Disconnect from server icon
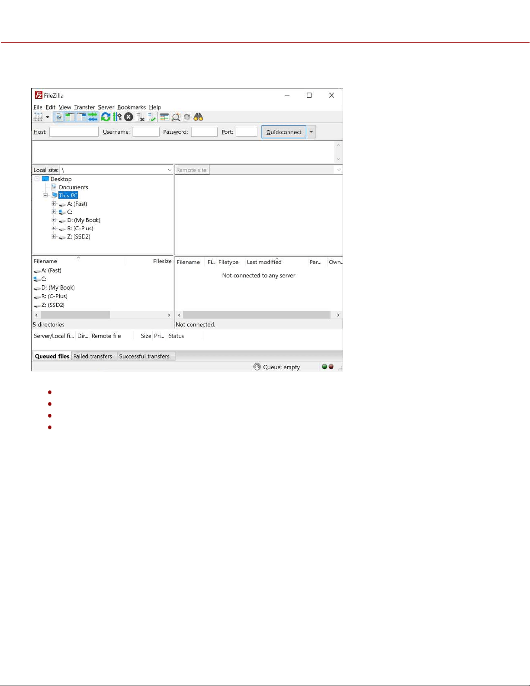The width and height of the screenshot is (530, 686). [x=140, y=117]
